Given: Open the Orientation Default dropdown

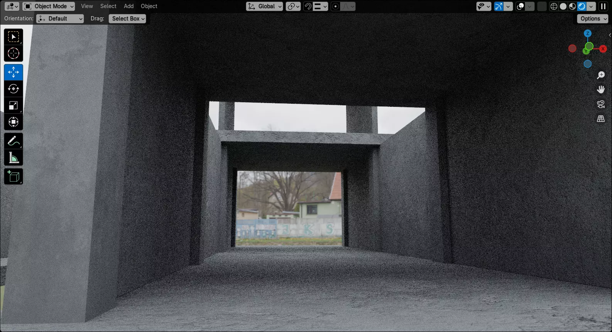Looking at the screenshot, I should (x=60, y=19).
